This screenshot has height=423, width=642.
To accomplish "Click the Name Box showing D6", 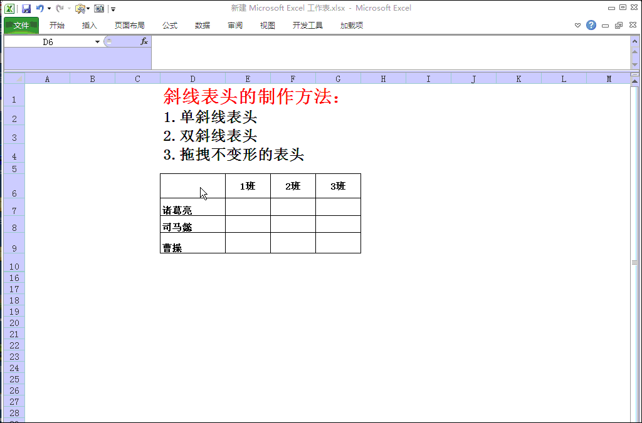I will point(48,42).
